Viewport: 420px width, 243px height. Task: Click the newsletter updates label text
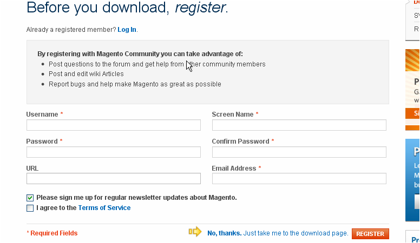tap(136, 198)
